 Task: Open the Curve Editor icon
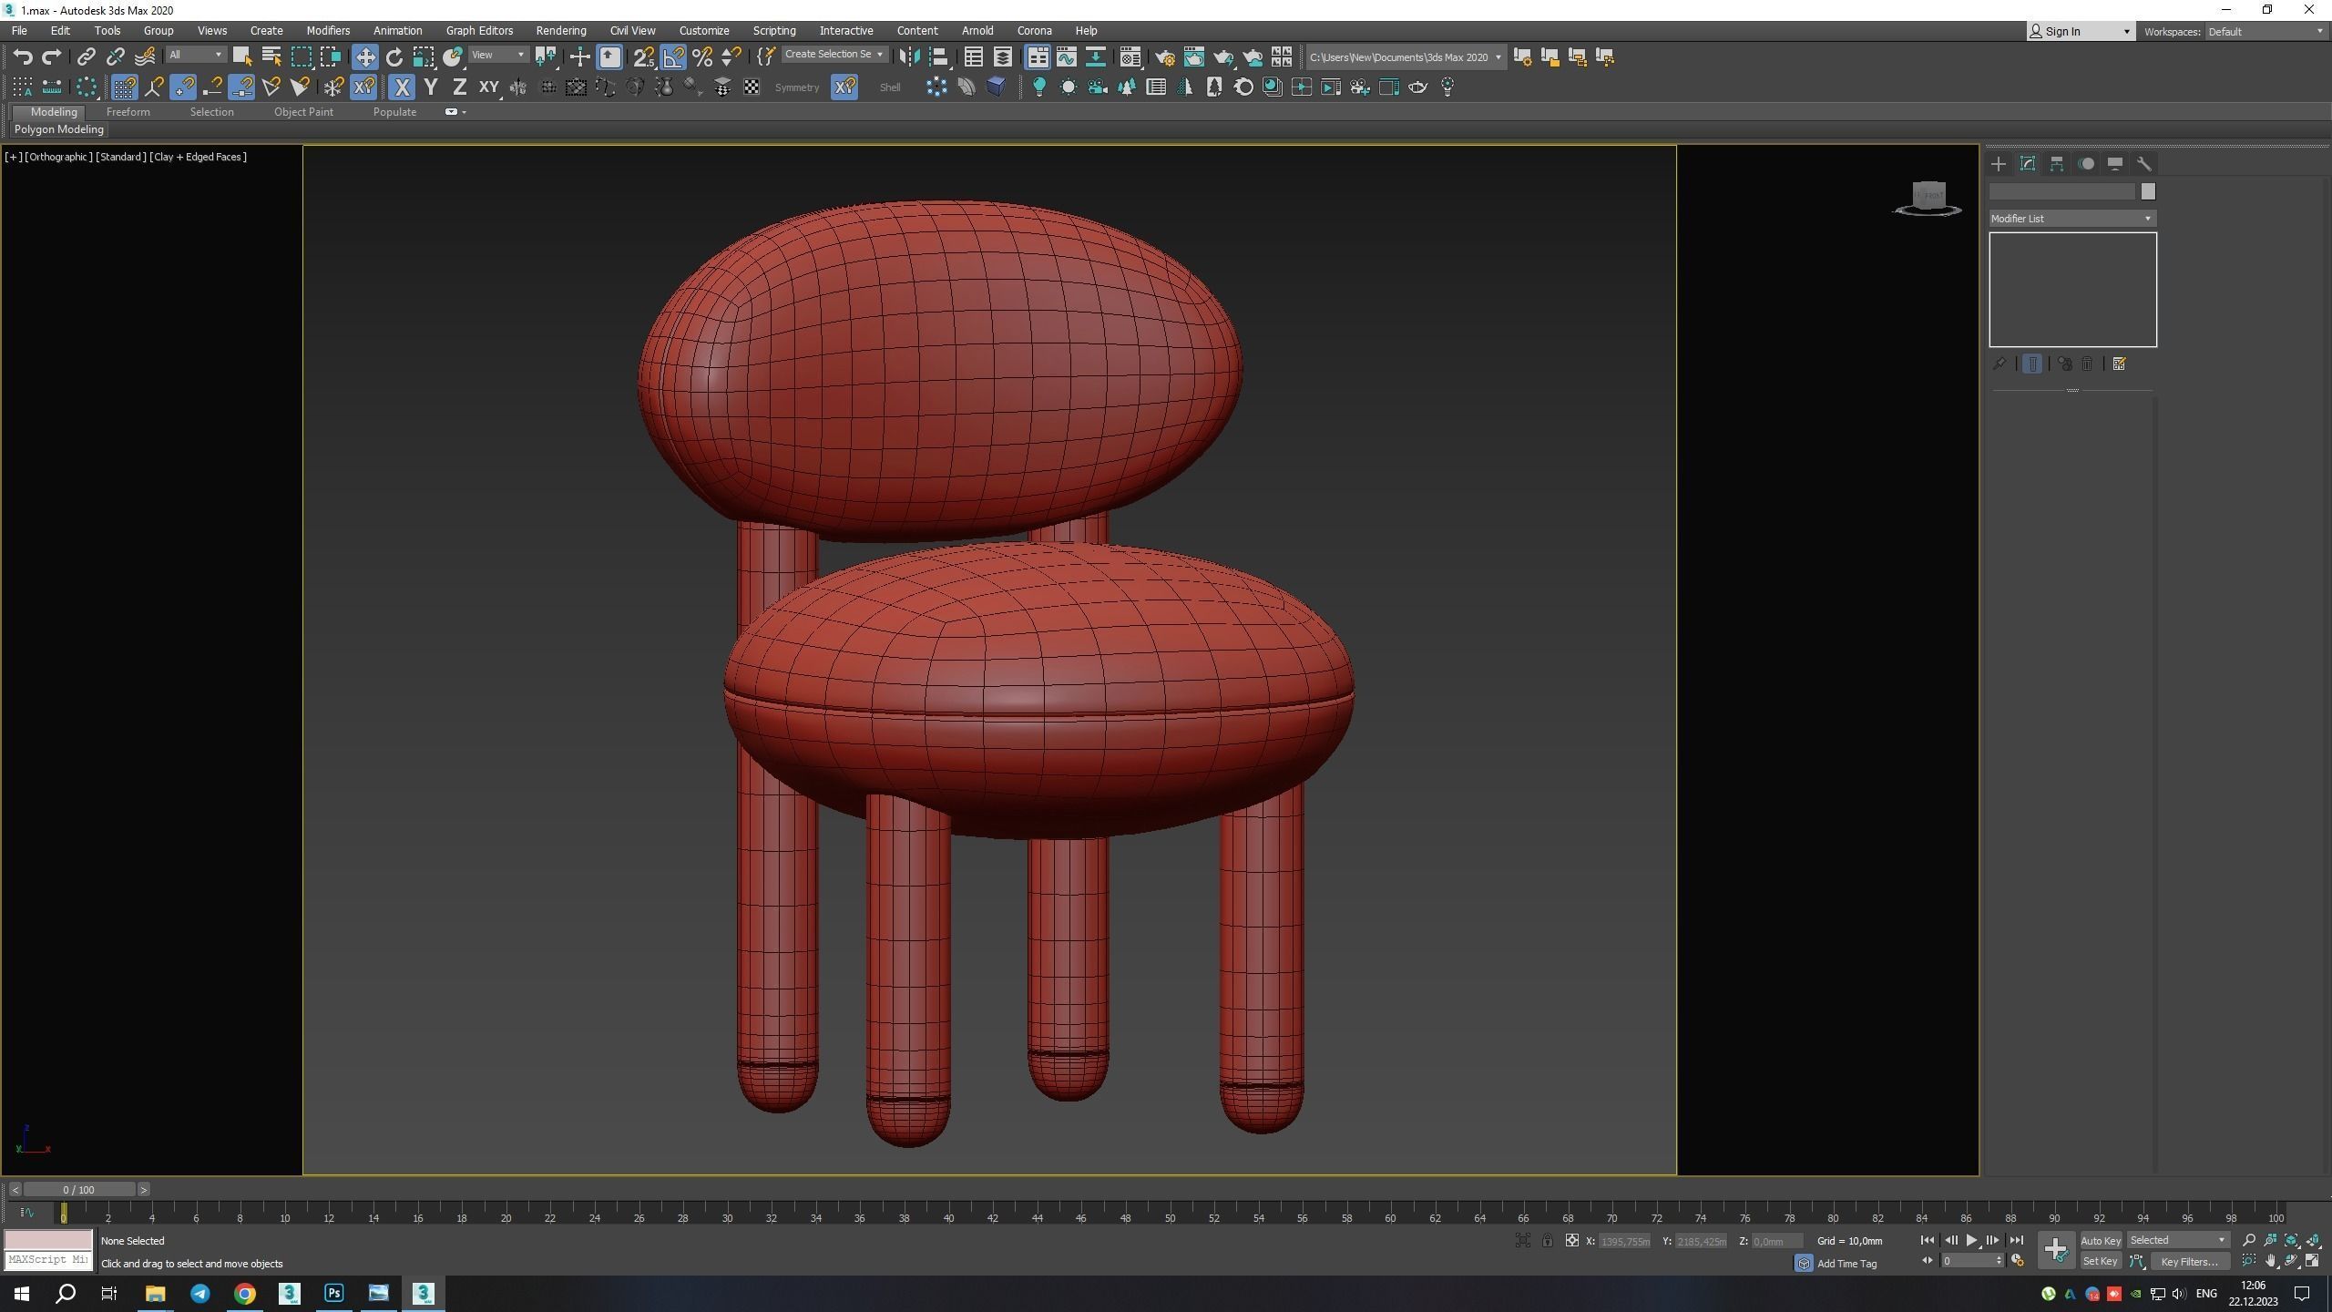tap(1067, 57)
